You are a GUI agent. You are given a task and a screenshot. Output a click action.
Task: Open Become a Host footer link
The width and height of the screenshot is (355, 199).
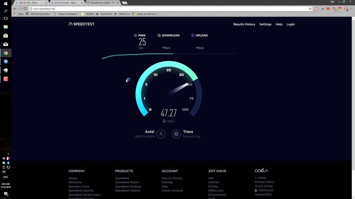click(79, 187)
